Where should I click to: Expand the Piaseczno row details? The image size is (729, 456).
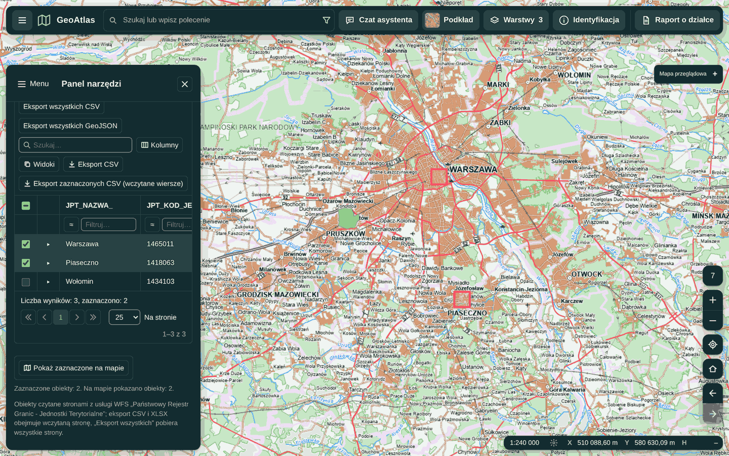49,263
